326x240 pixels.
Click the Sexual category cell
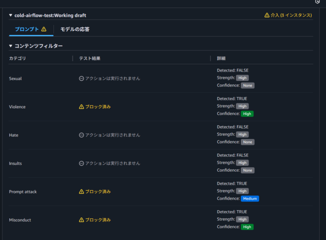click(x=15, y=78)
